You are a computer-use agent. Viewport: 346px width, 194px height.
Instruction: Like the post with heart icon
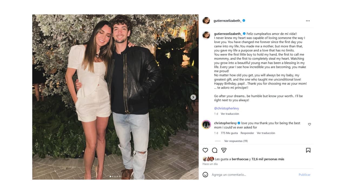click(x=205, y=150)
